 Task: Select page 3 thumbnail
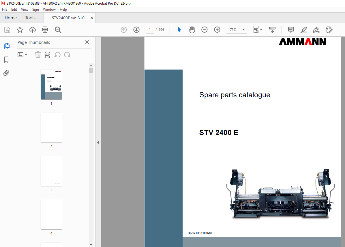(51, 171)
